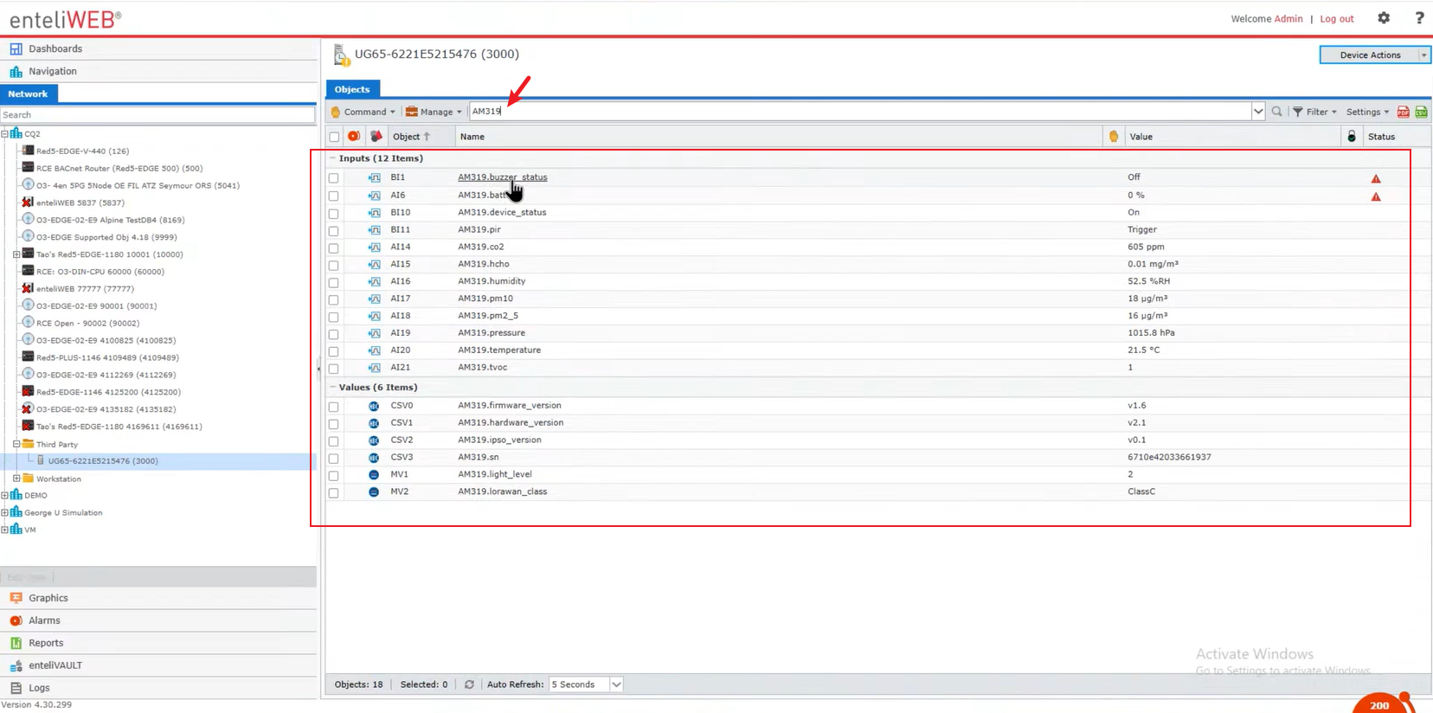Screen dimensions: 1433x713
Task: Open the Manage dropdown menu
Action: point(434,112)
